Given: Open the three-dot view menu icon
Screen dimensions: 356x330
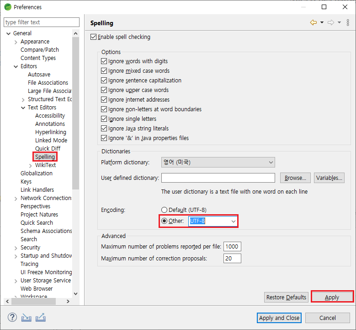Looking at the screenshot, I should click(348, 22).
